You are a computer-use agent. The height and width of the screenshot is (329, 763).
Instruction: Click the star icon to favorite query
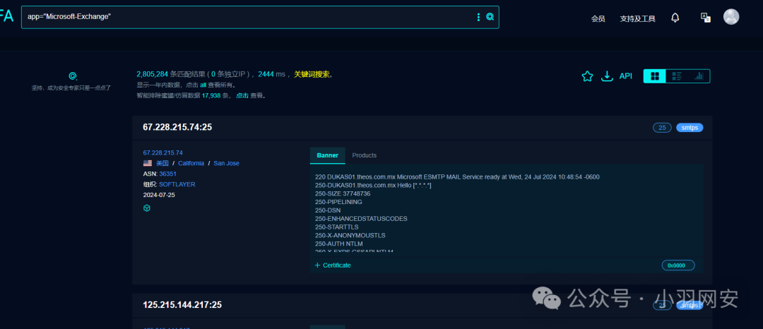tap(587, 76)
